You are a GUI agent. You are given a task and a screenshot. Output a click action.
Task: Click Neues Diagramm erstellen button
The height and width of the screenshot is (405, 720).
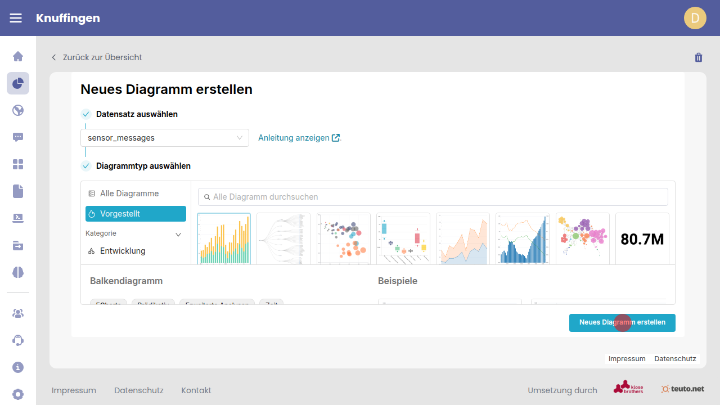click(622, 322)
